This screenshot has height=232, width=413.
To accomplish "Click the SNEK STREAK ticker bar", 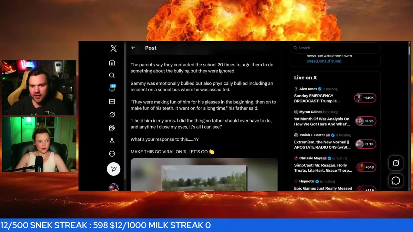I will click(x=206, y=225).
